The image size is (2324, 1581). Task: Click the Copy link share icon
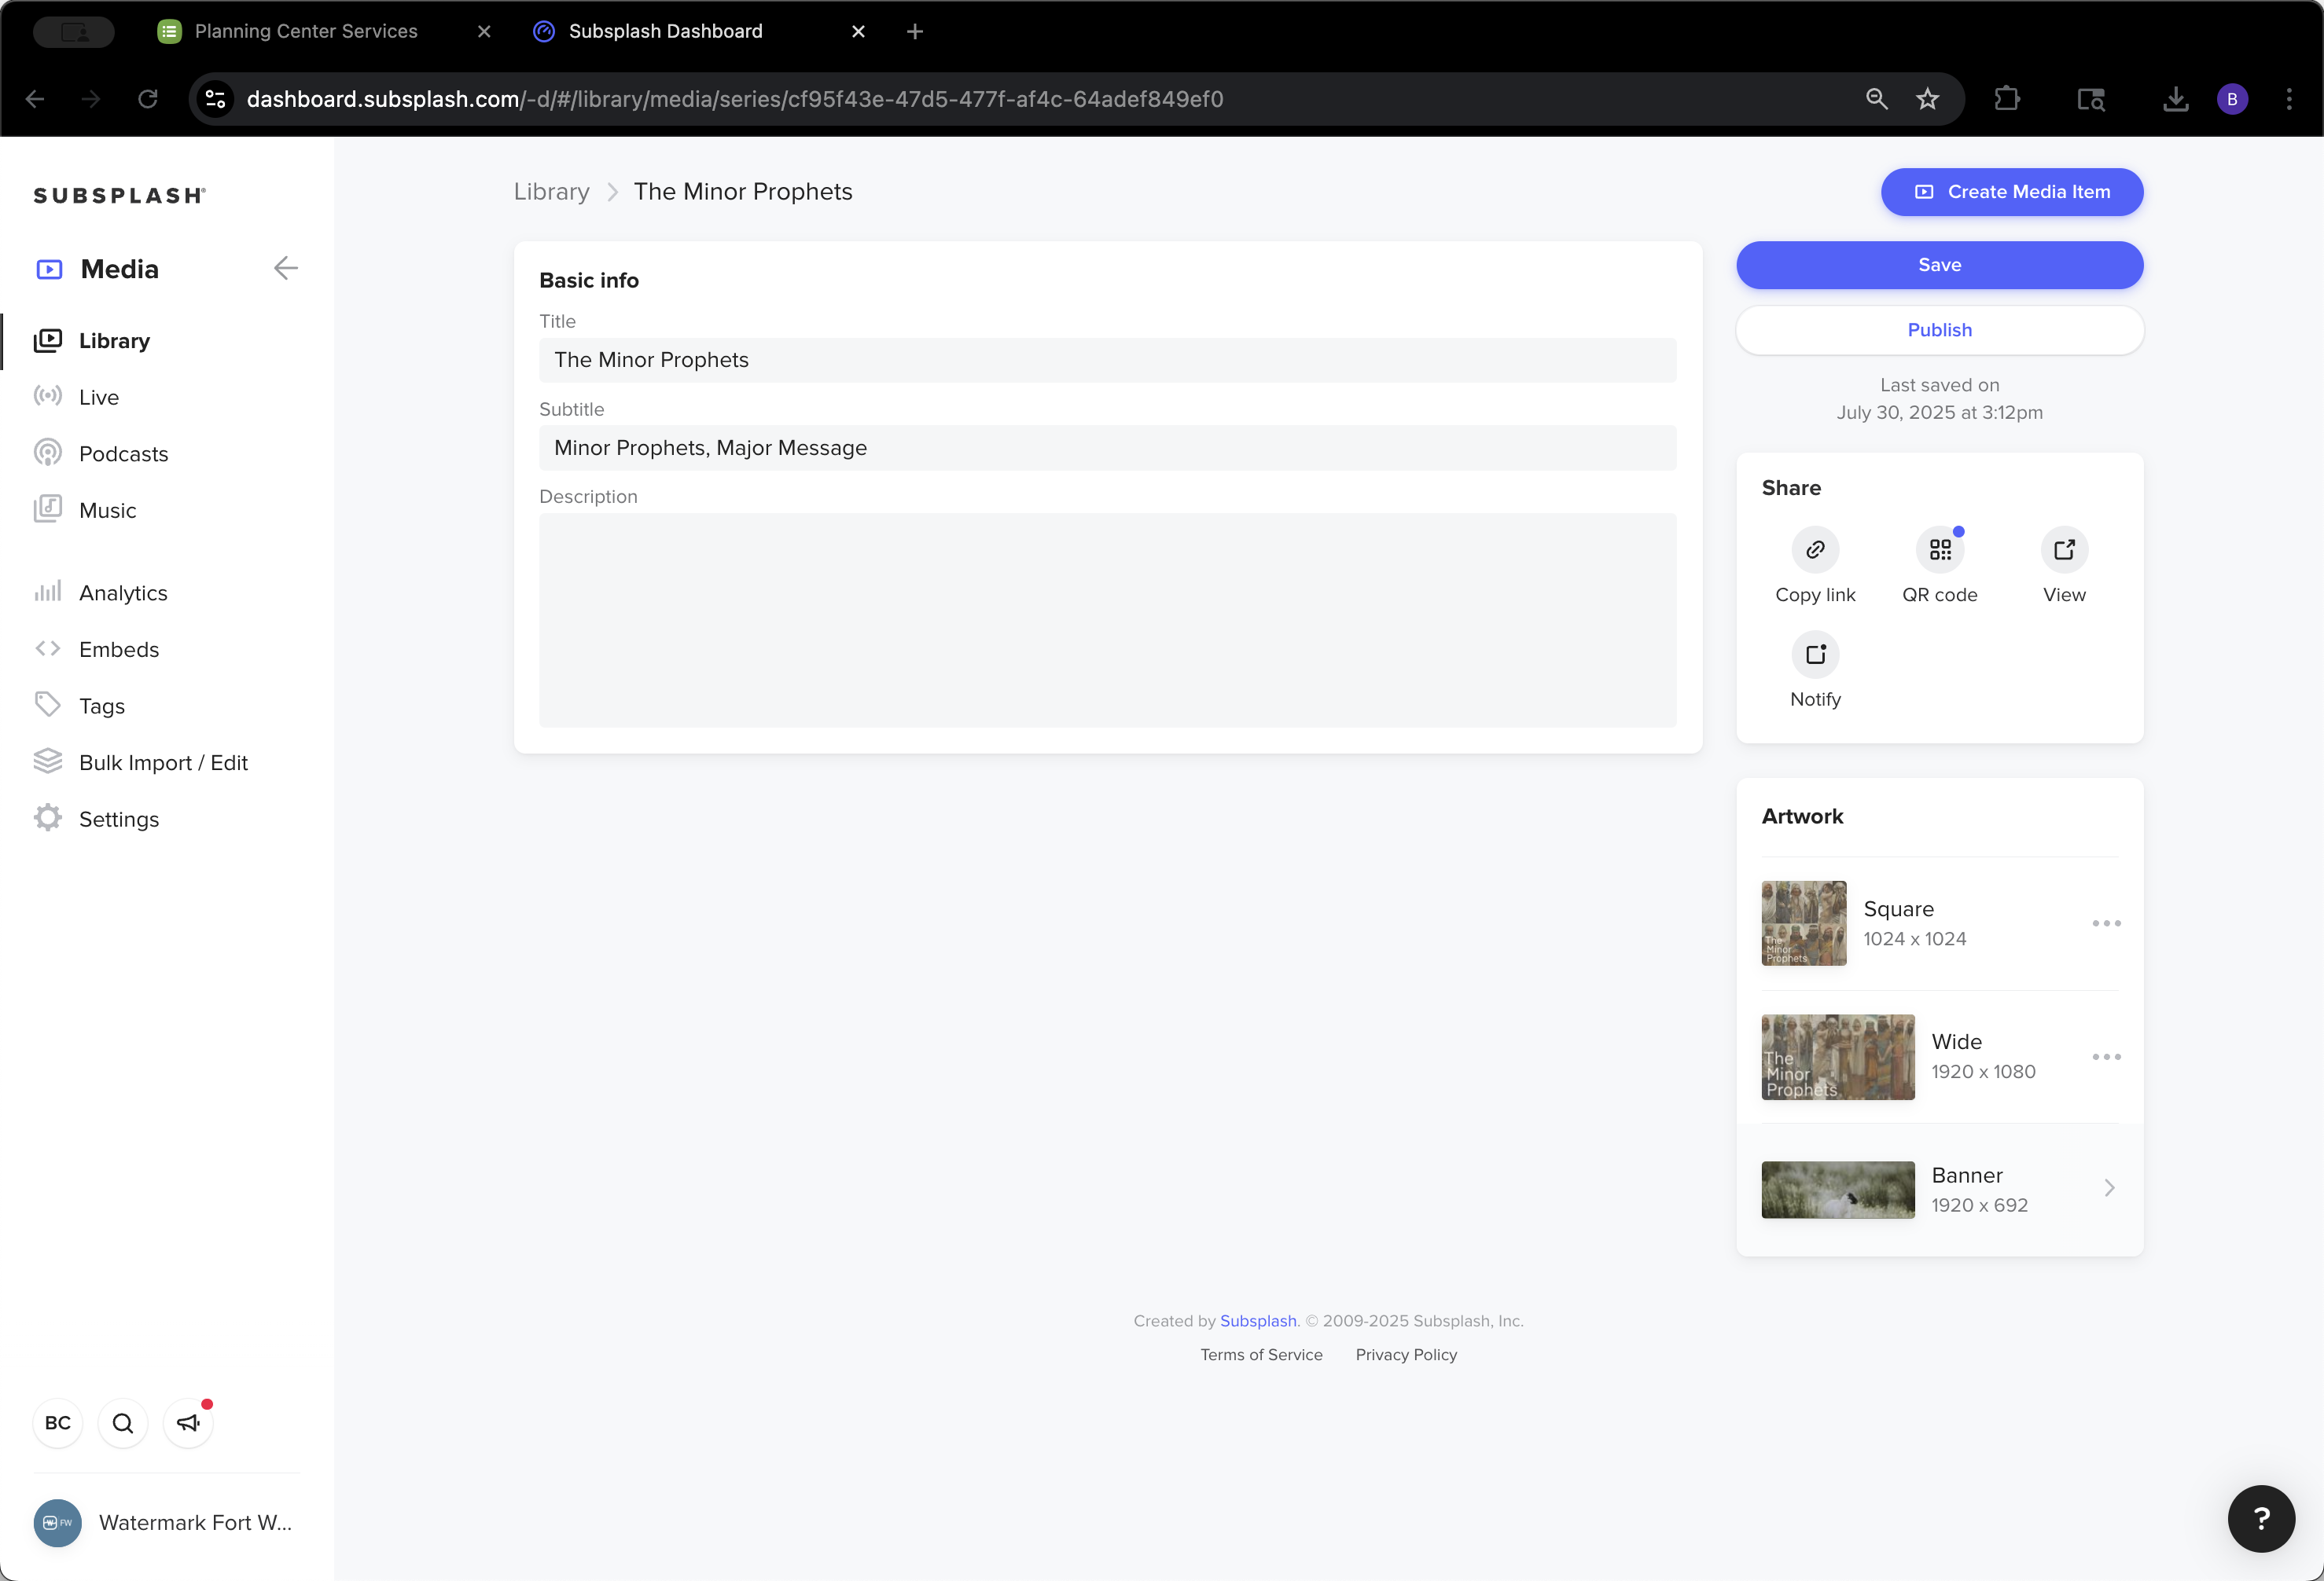click(x=1815, y=549)
